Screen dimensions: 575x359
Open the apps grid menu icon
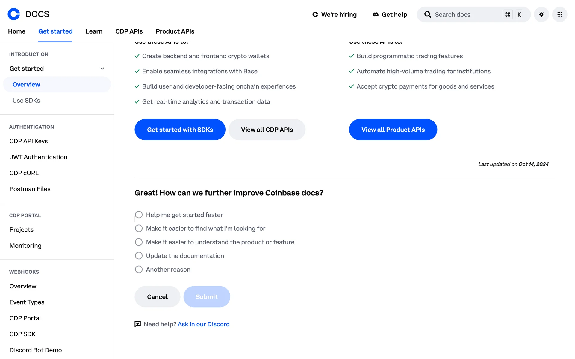click(x=559, y=14)
